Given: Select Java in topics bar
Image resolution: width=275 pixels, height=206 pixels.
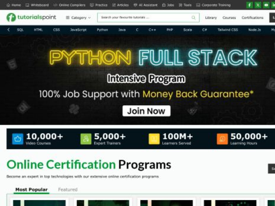Looking at the screenshot, I should (x=122, y=30).
